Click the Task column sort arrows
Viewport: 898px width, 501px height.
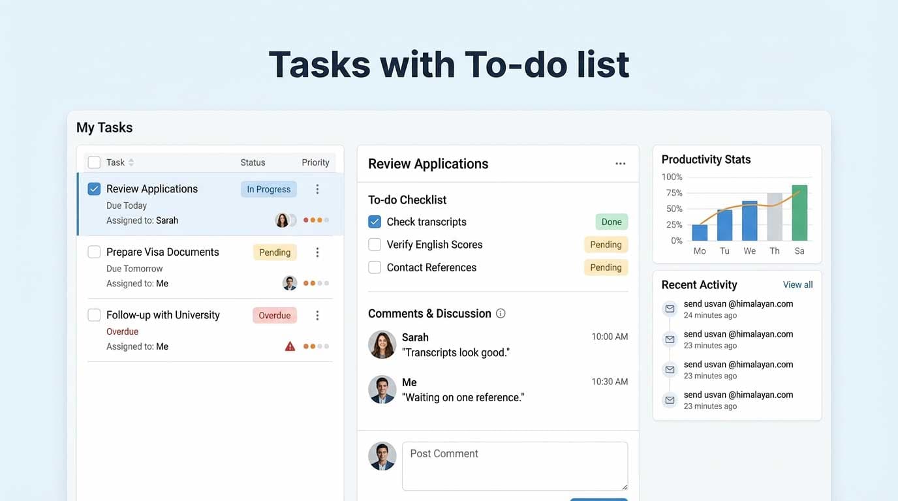[130, 162]
